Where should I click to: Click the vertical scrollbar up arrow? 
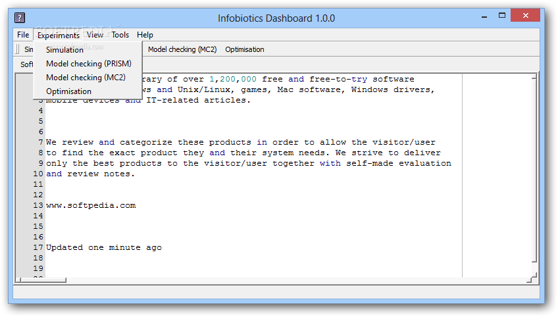[x=534, y=76]
